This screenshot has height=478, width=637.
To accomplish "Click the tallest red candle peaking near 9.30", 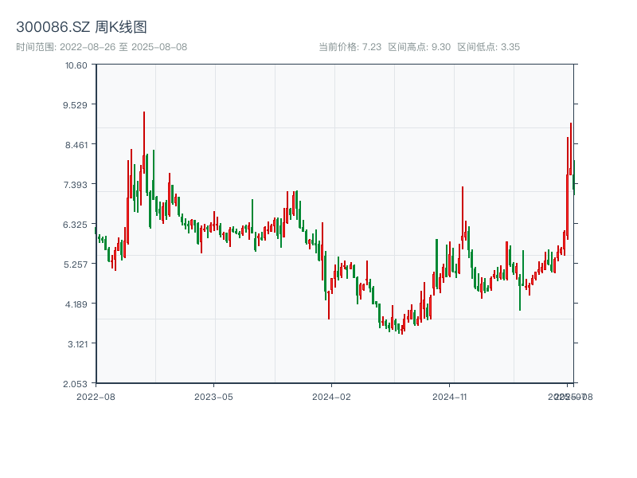I will [144, 143].
